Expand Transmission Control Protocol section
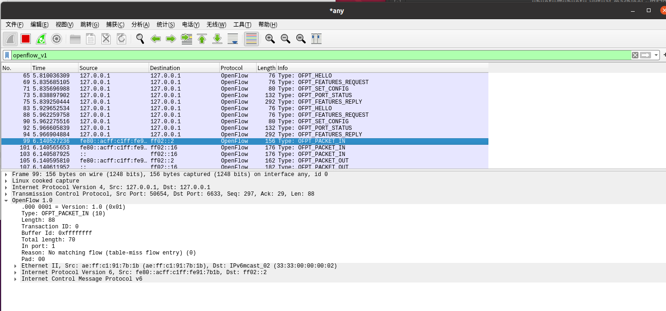 [x=6, y=194]
